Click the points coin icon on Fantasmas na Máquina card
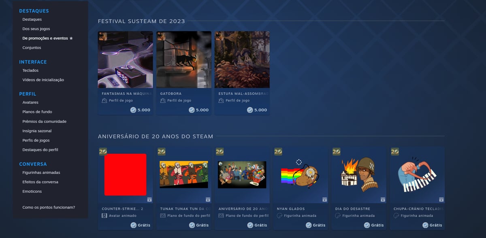 (x=133, y=110)
